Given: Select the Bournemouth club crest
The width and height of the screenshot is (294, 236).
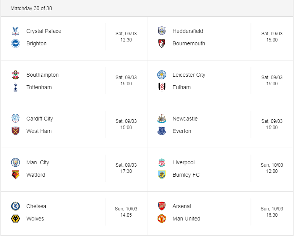Looking at the screenshot, I should click(x=162, y=43).
